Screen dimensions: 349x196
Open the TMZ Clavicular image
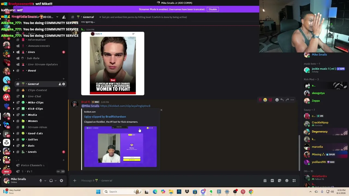click(113, 63)
